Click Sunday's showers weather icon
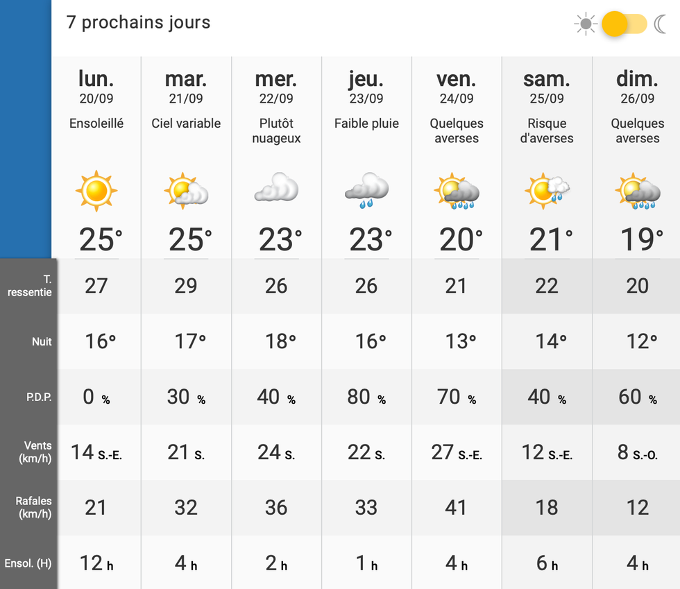This screenshot has width=680, height=589. (637, 191)
